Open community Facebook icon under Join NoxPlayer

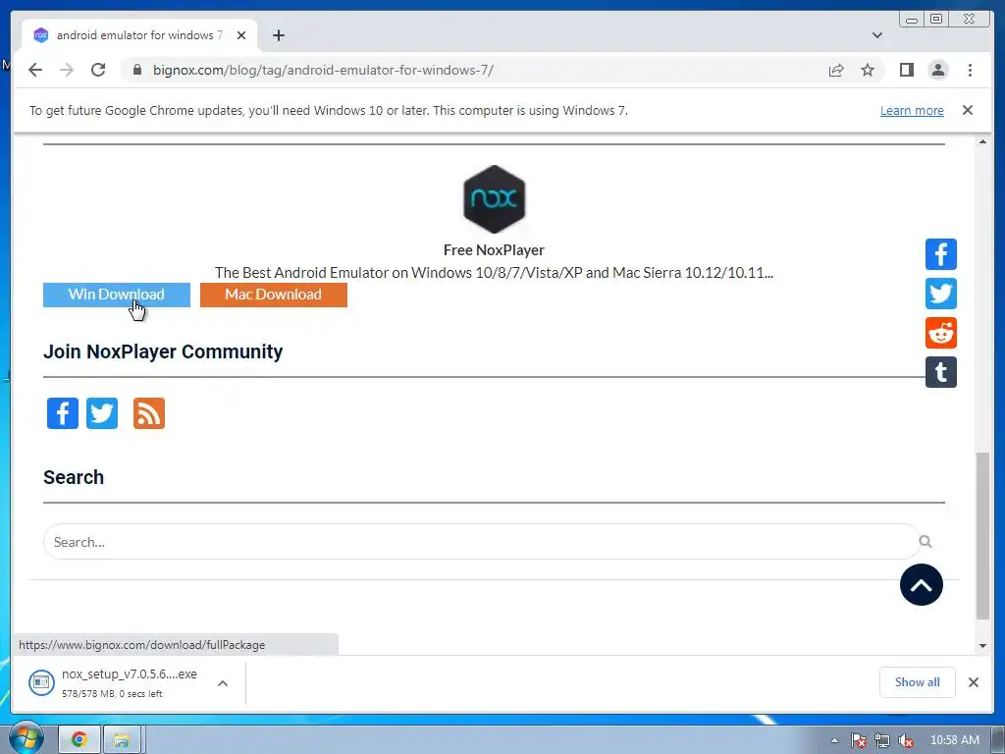(63, 413)
